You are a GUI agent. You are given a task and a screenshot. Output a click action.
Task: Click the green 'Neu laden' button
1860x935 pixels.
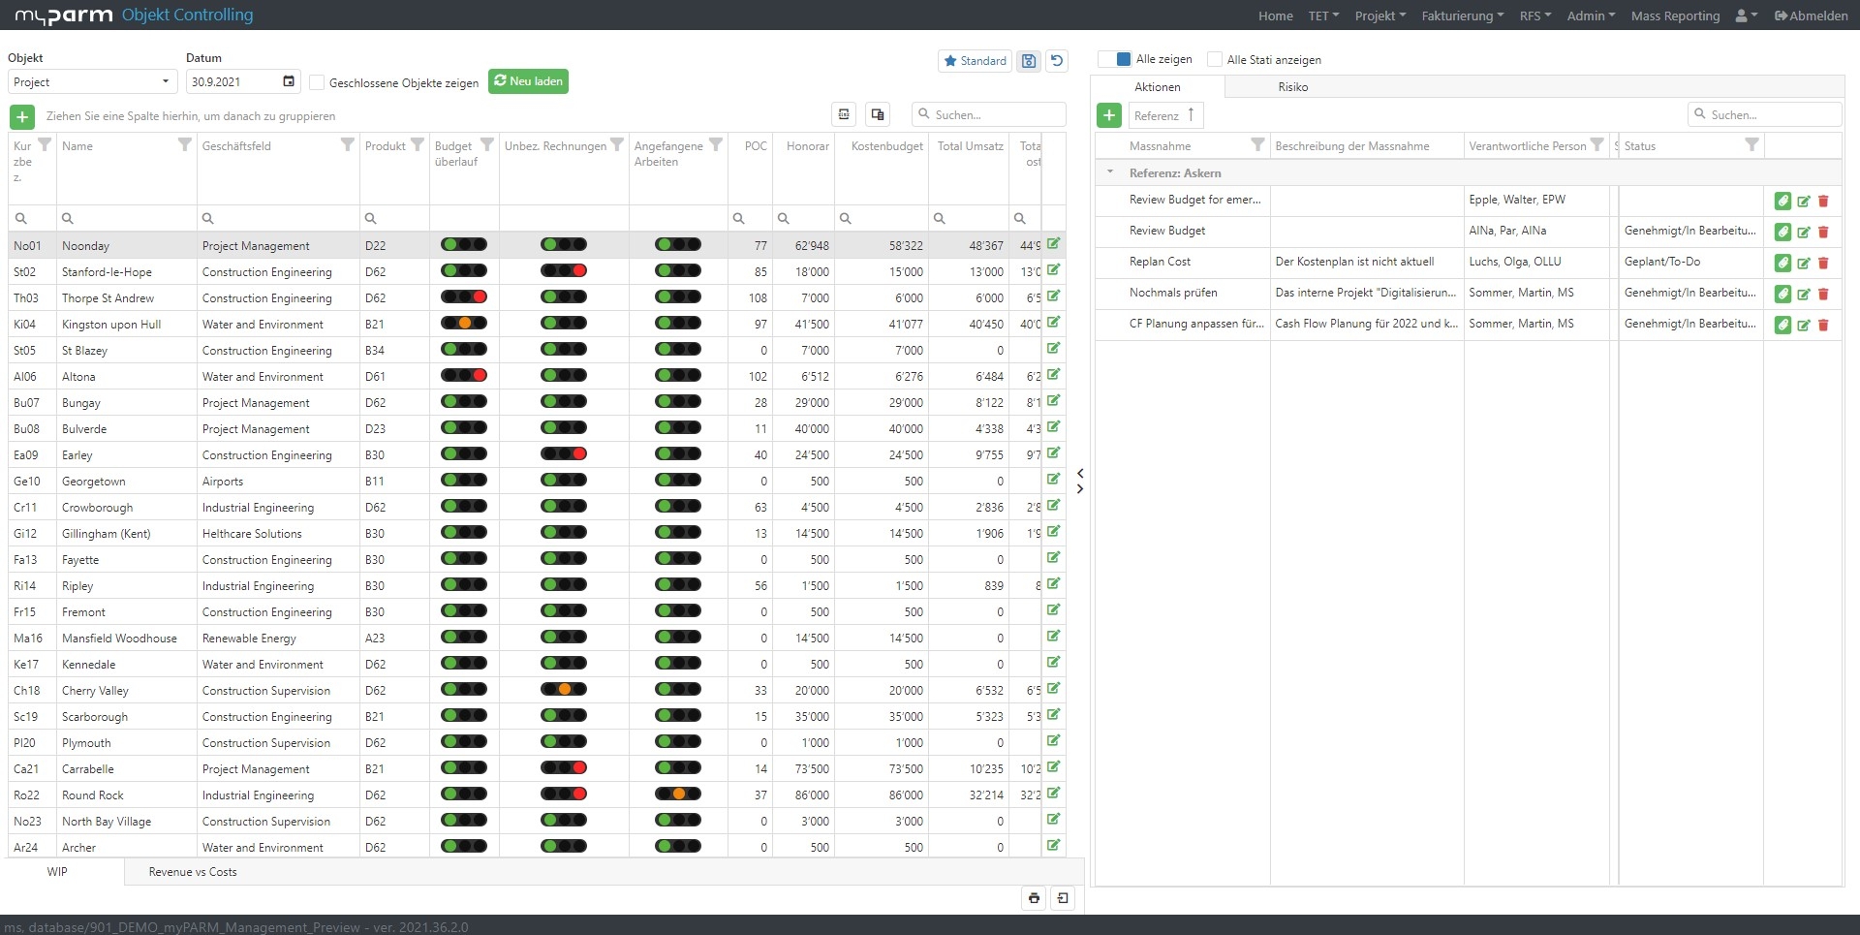click(528, 81)
